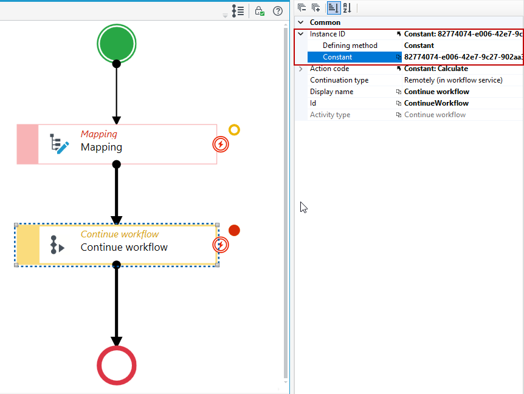Image resolution: width=524 pixels, height=394 pixels.
Task: Select the green start node
Action: (116, 44)
